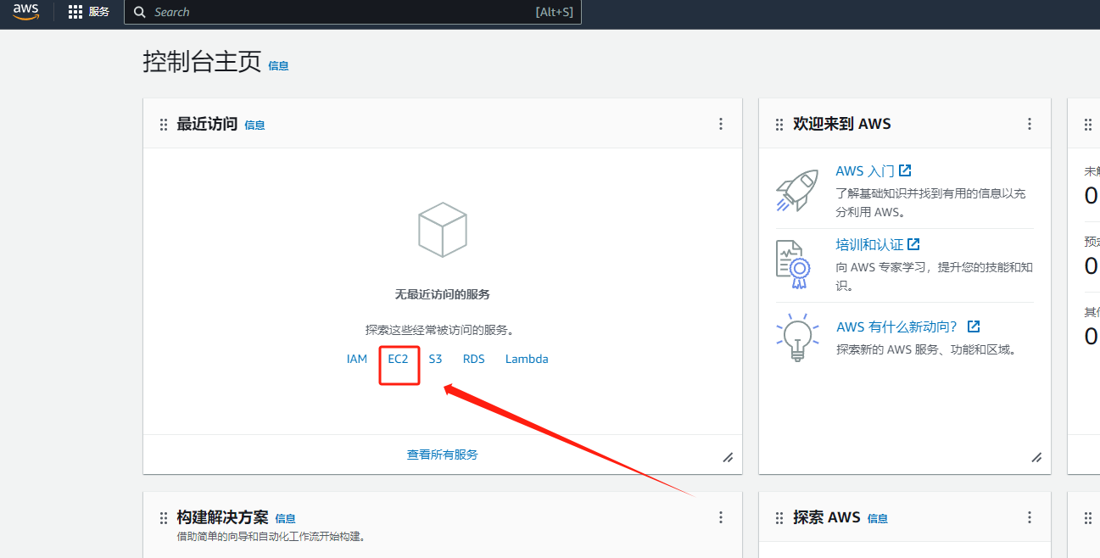Open the 培训和认证 link
This screenshot has height=558, width=1100.
click(878, 244)
